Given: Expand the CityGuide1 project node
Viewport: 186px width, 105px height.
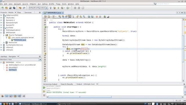Looking at the screenshot, I should click(1, 18).
